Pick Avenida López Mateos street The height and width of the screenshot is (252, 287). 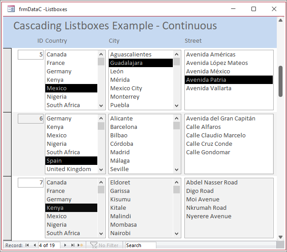pyautogui.click(x=229, y=63)
